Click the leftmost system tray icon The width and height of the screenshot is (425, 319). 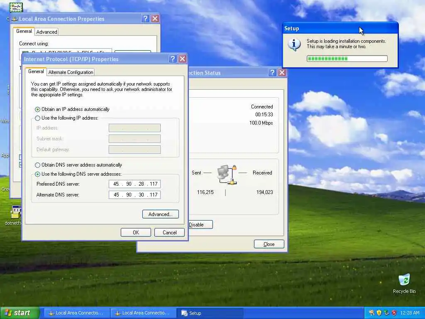click(371, 313)
